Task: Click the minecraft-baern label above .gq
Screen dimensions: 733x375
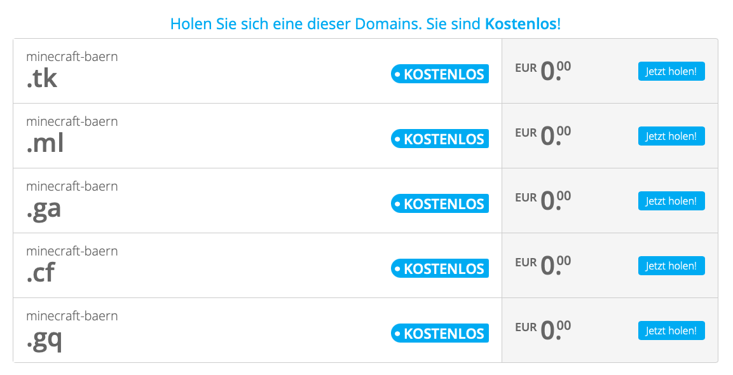Action: click(x=72, y=316)
